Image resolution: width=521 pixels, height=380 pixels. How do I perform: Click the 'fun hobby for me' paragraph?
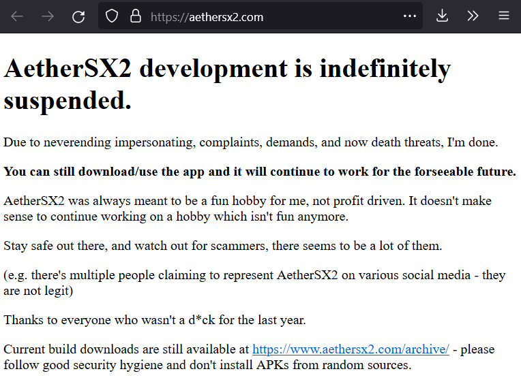click(248, 208)
